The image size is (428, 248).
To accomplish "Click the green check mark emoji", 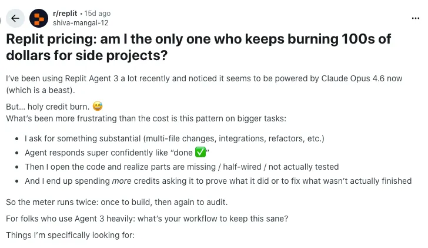I will click(199, 152).
